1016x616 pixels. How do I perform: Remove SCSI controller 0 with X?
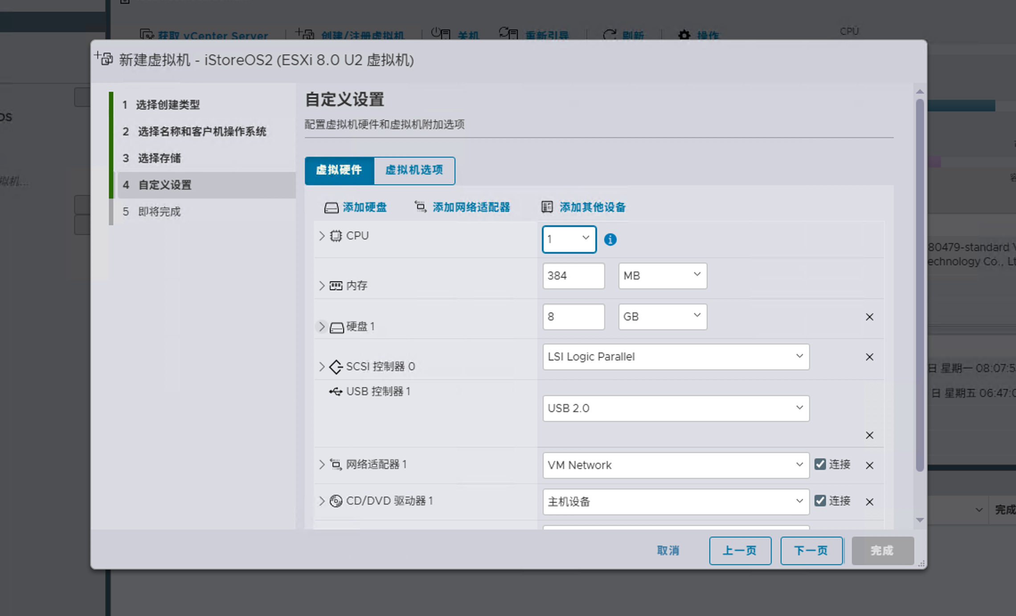pos(869,357)
